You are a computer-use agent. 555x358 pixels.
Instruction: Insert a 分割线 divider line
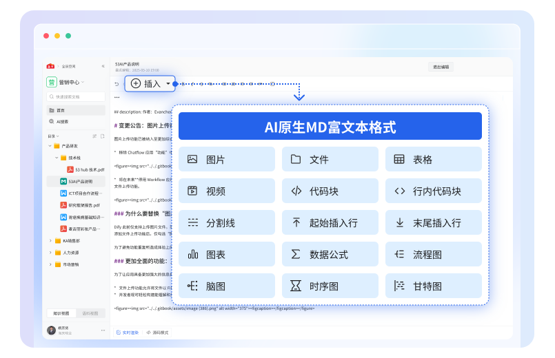coord(227,222)
